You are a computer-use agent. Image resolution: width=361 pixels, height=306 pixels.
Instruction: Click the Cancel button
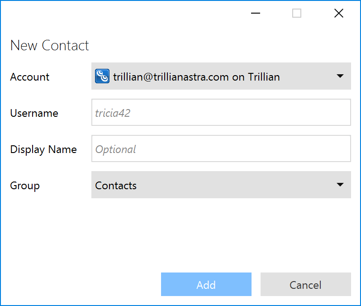pos(306,284)
